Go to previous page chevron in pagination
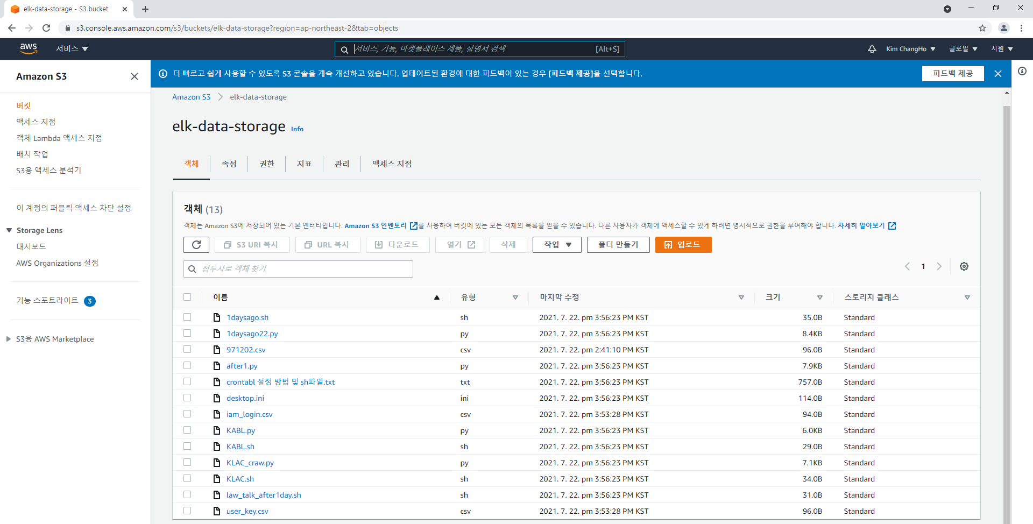This screenshot has width=1033, height=524. [907, 266]
